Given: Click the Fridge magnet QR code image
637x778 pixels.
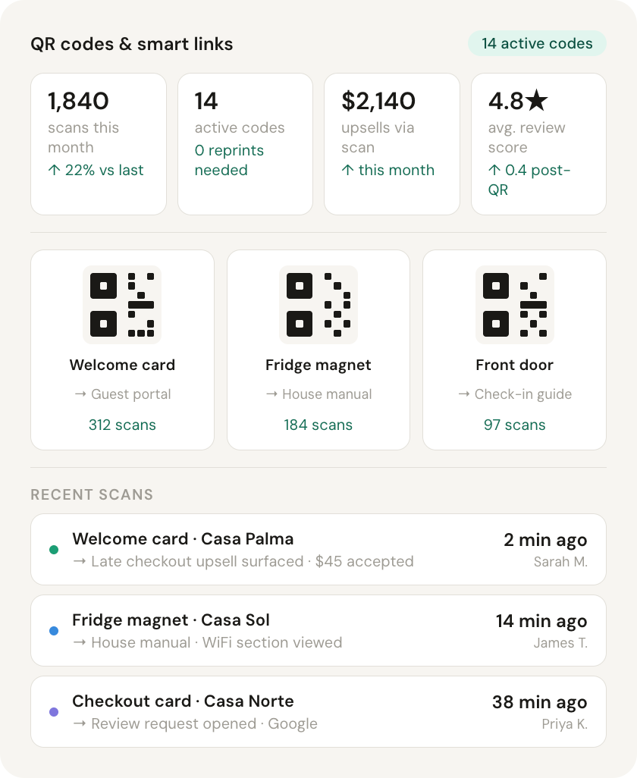Looking at the screenshot, I should coord(318,305).
